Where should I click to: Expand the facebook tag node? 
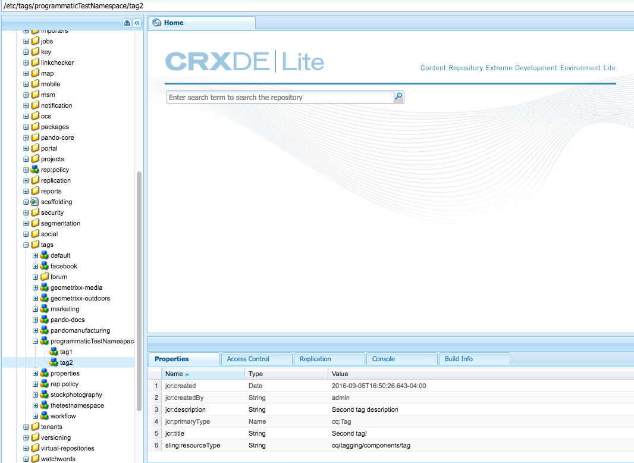[x=35, y=266]
